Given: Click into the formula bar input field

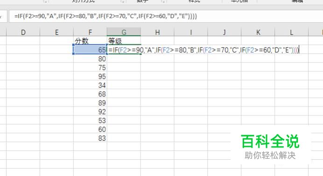Looking at the screenshot, I should (166, 16).
